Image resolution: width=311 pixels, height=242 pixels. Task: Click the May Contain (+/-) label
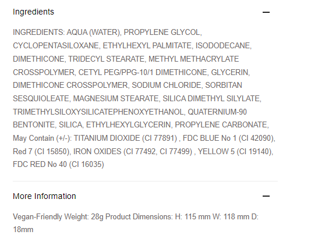click(x=43, y=138)
